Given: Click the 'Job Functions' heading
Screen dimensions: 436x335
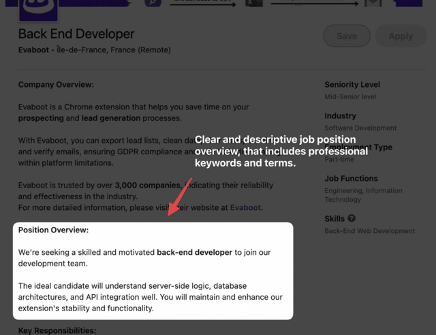Looking at the screenshot, I should (x=351, y=179).
